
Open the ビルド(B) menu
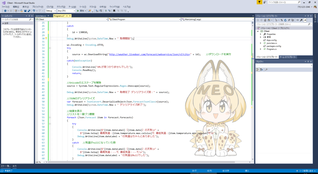pos(50,7)
